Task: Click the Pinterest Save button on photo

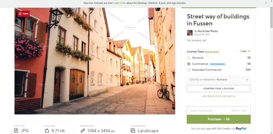Action: pyautogui.click(x=24, y=14)
